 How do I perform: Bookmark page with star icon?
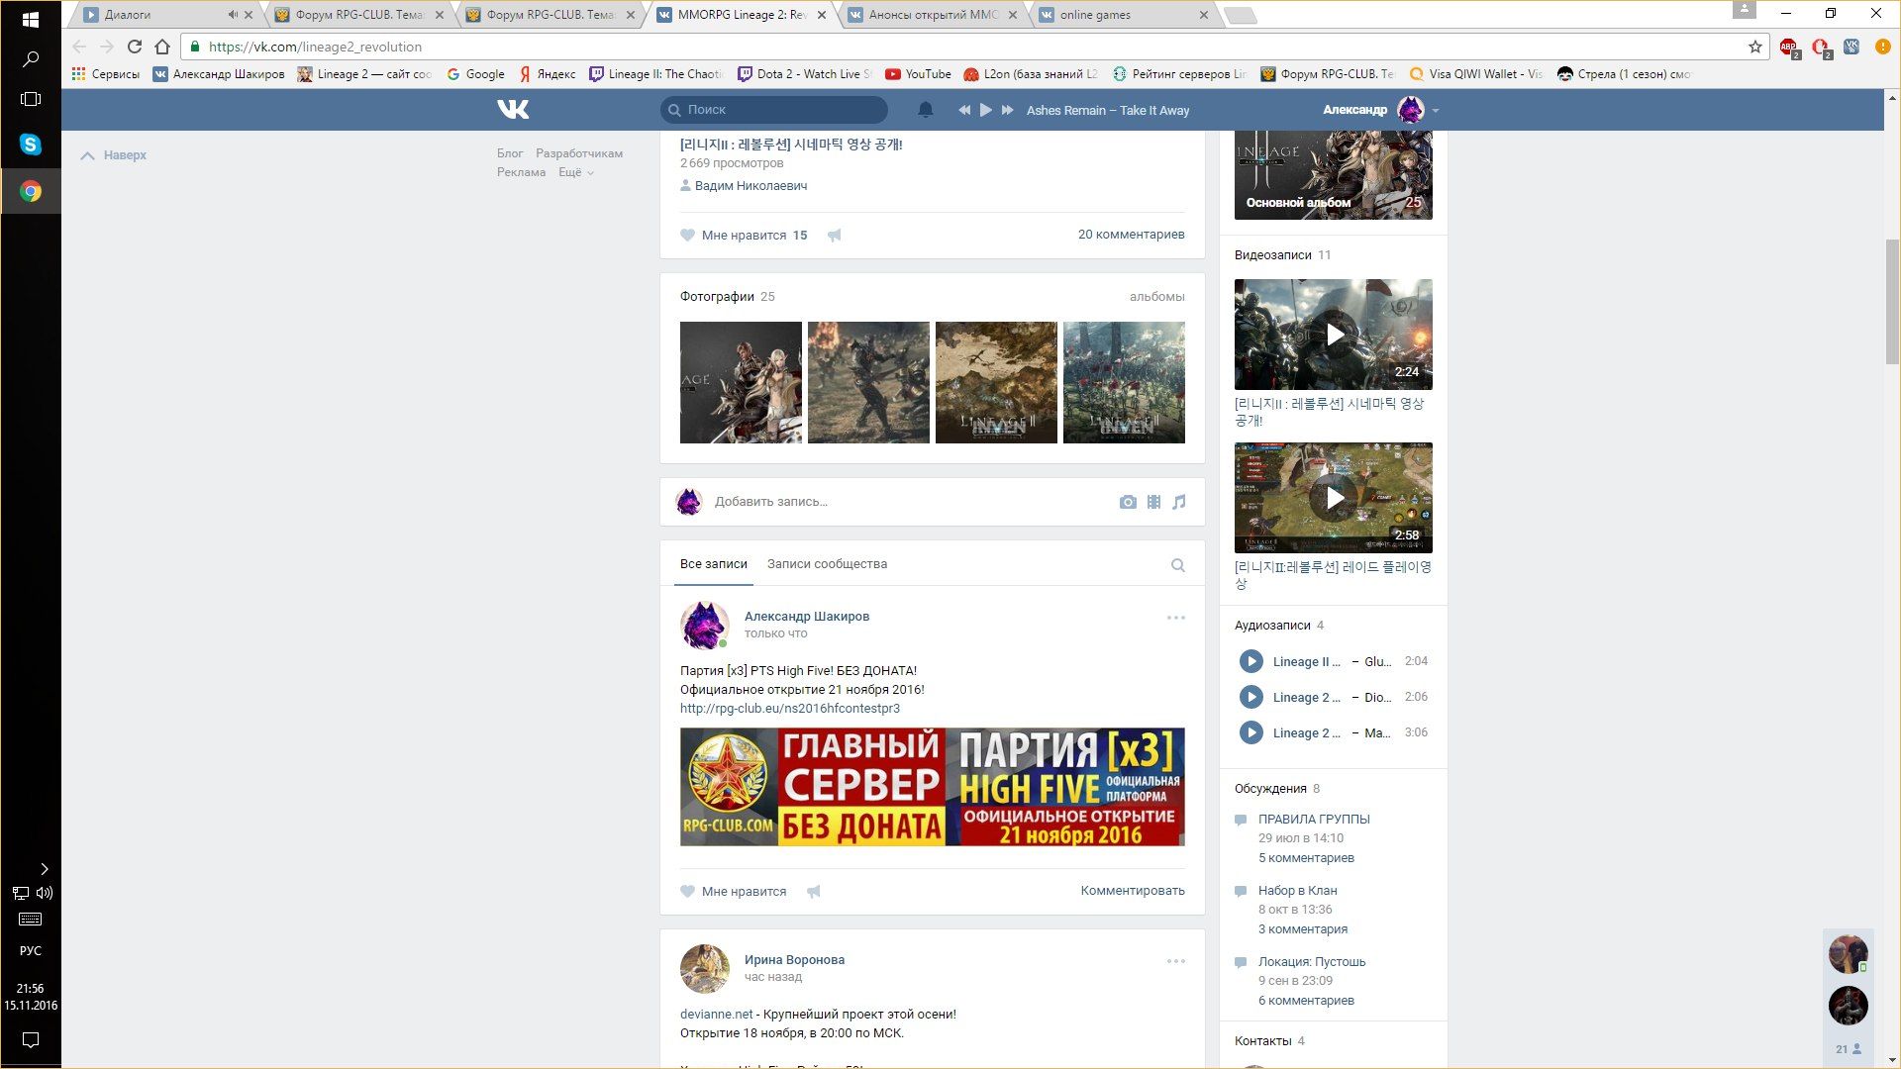1755,47
